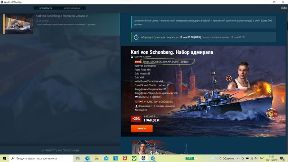Click Камуфляж «Наградной» x35 item
The height and width of the screenshot is (162, 288).
150,89
